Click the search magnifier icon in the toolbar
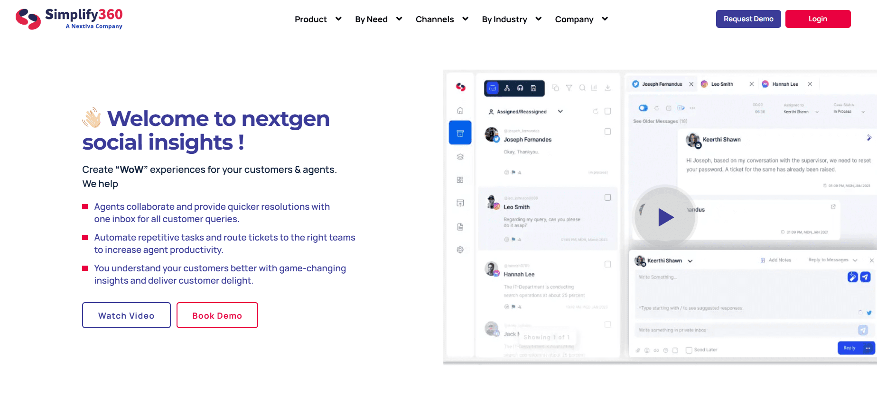 point(582,88)
